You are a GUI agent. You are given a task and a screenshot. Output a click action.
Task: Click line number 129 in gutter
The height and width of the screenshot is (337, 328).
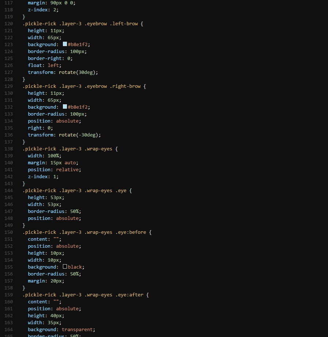[8, 86]
